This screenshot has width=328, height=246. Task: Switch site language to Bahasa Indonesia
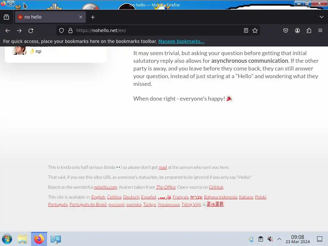(221, 197)
